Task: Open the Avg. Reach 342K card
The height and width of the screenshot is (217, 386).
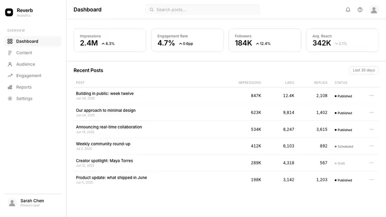Action: pyautogui.click(x=342, y=40)
